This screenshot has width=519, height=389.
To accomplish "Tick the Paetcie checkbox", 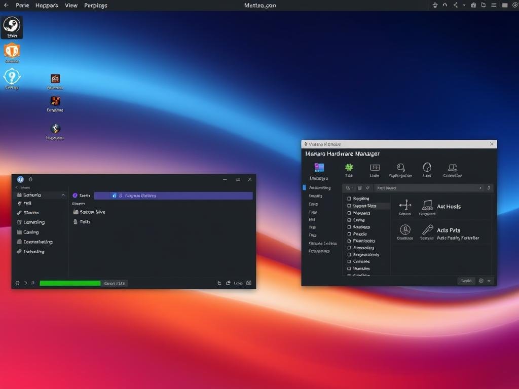I will (x=349, y=234).
